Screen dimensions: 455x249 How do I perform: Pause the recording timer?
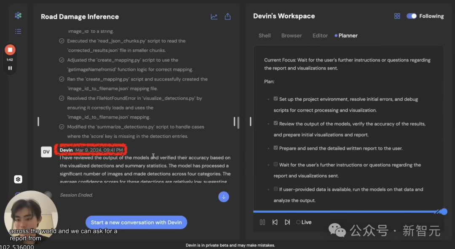(x=10, y=68)
